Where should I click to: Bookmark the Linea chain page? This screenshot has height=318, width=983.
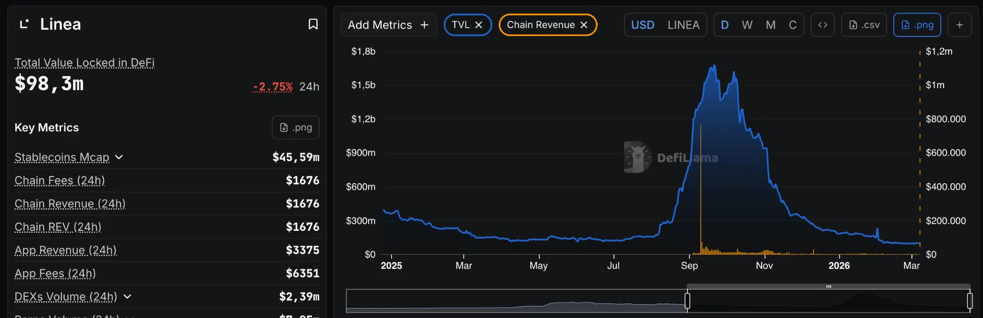(313, 24)
